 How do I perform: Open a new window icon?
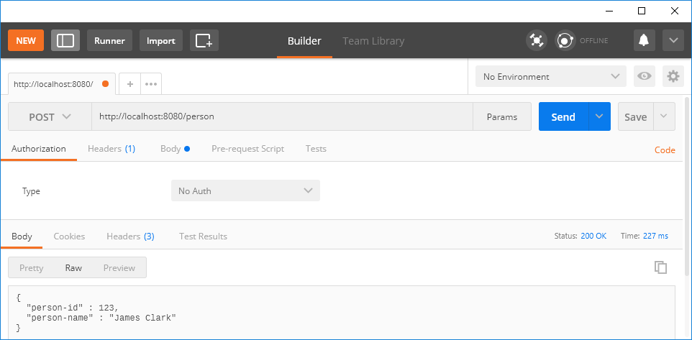204,40
